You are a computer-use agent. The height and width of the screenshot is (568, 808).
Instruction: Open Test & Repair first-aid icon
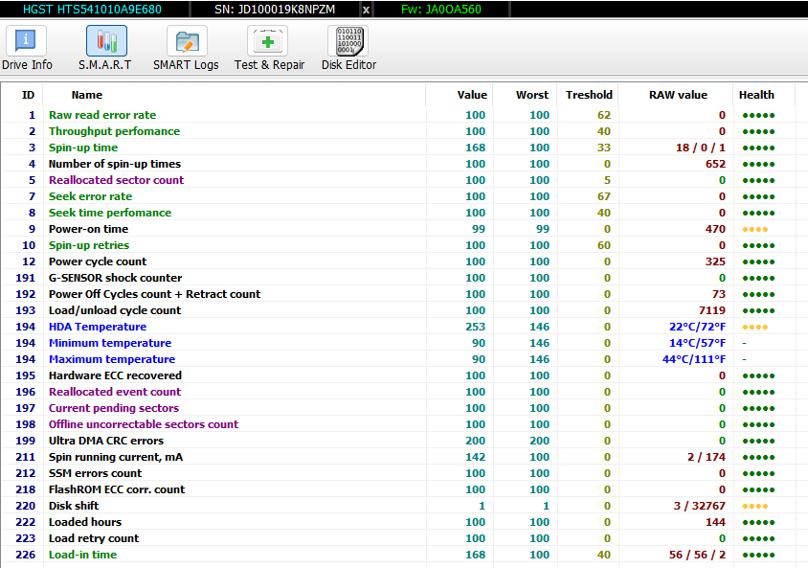click(267, 41)
